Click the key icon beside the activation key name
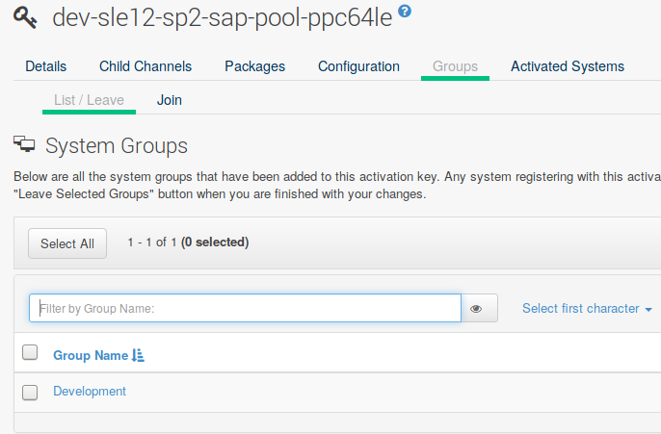Screen dimensions: 661x434 click(27, 18)
